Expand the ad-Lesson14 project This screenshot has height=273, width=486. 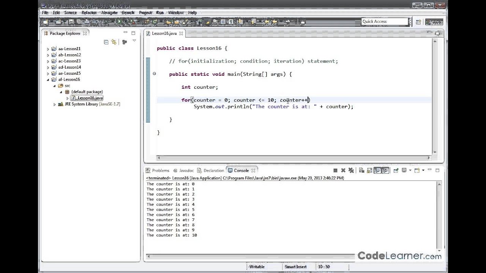coord(48,67)
